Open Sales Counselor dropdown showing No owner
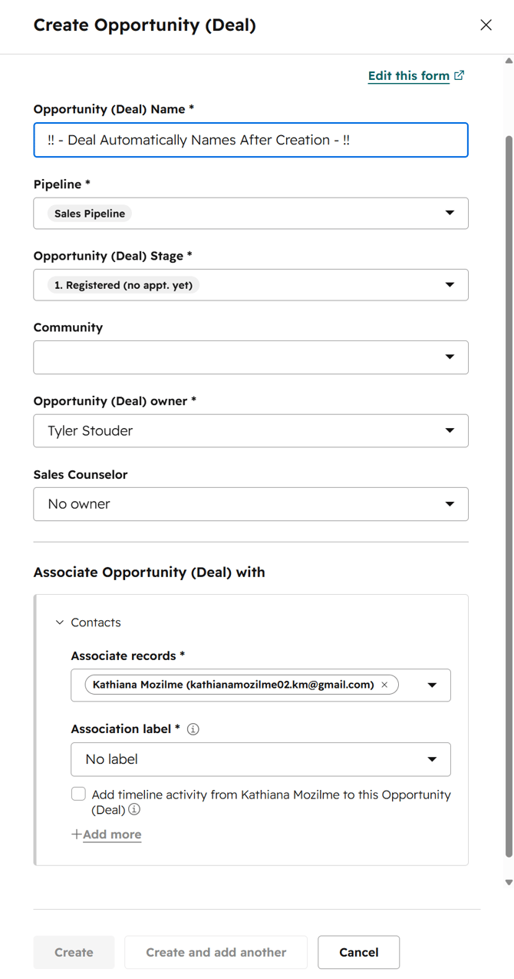The width and height of the screenshot is (514, 979). [251, 504]
